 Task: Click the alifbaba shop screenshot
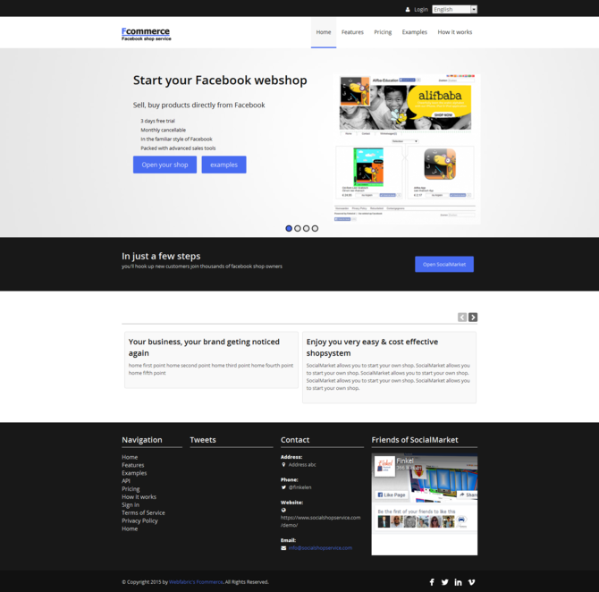pyautogui.click(x=407, y=148)
